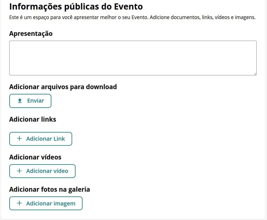Add a new link via Adicionar Link

(x=41, y=139)
